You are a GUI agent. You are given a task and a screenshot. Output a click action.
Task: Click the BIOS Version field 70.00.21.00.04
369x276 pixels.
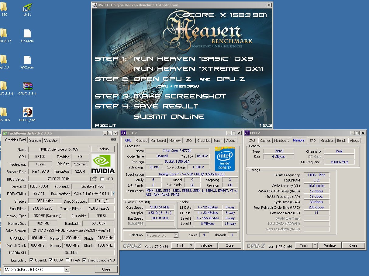click(x=59, y=179)
